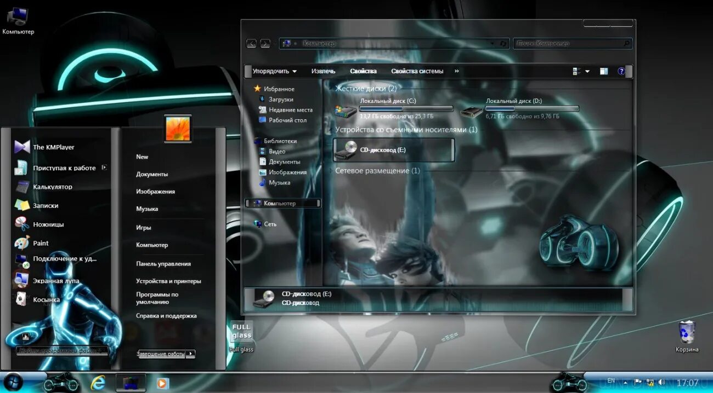Open the Корзина recycle bin icon

point(687,336)
